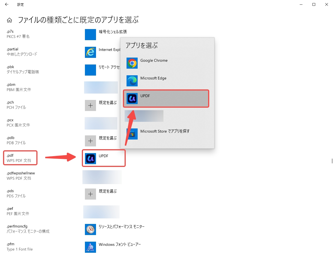Click 既定を選ぶ for the .pch file type
This screenshot has width=333, height=258.
click(x=108, y=102)
